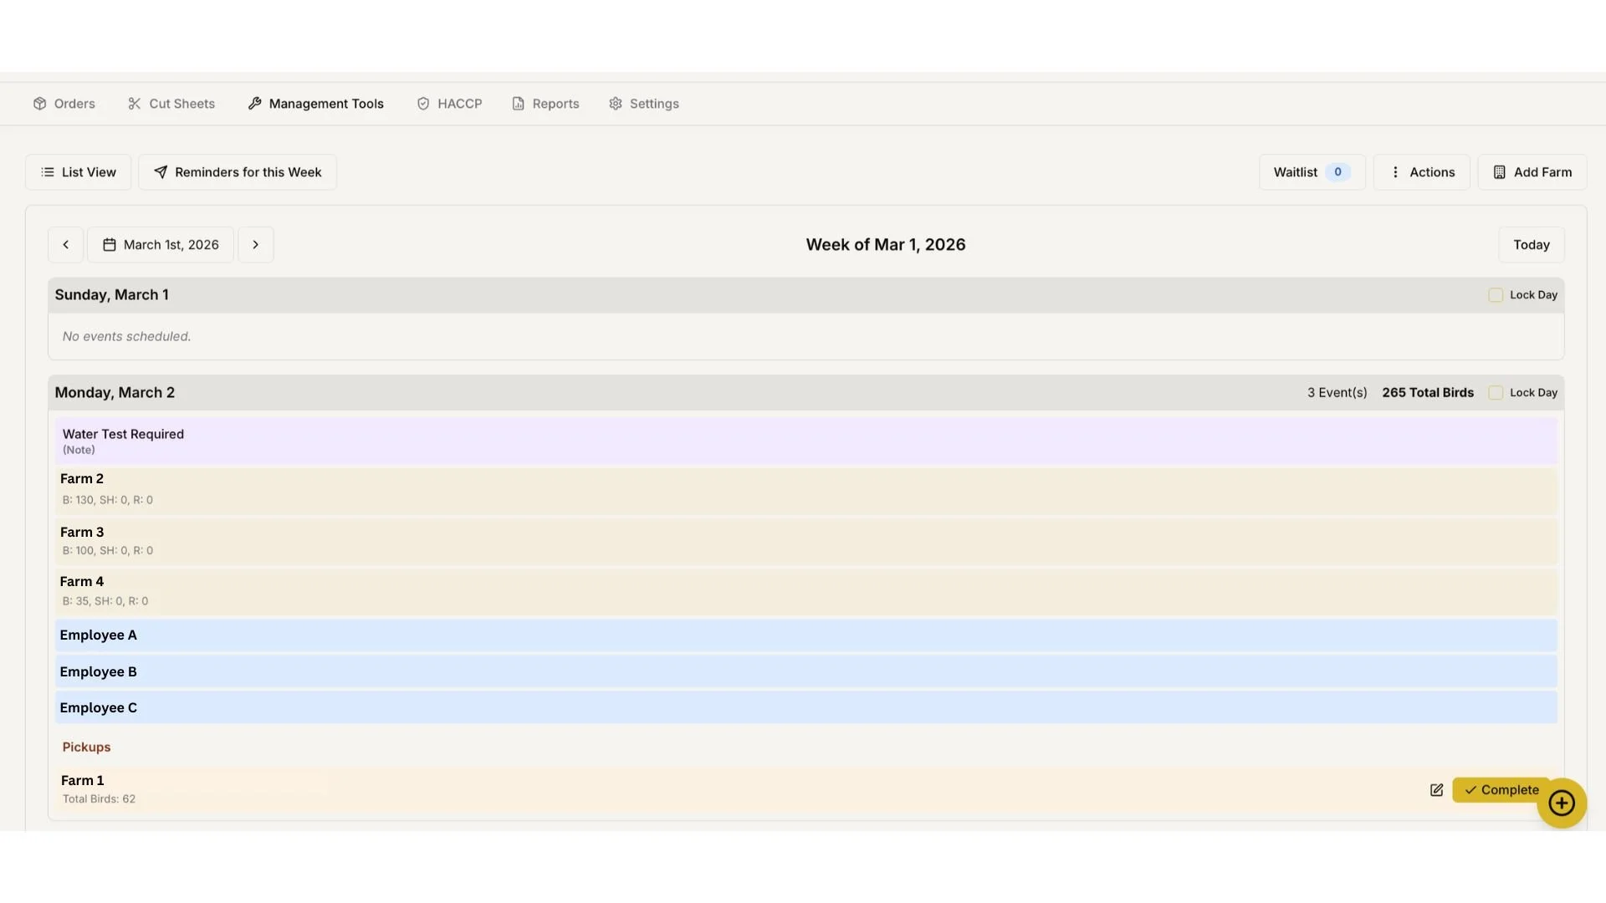The height and width of the screenshot is (903, 1606).
Task: Open Reminders for this Week
Action: (x=238, y=172)
